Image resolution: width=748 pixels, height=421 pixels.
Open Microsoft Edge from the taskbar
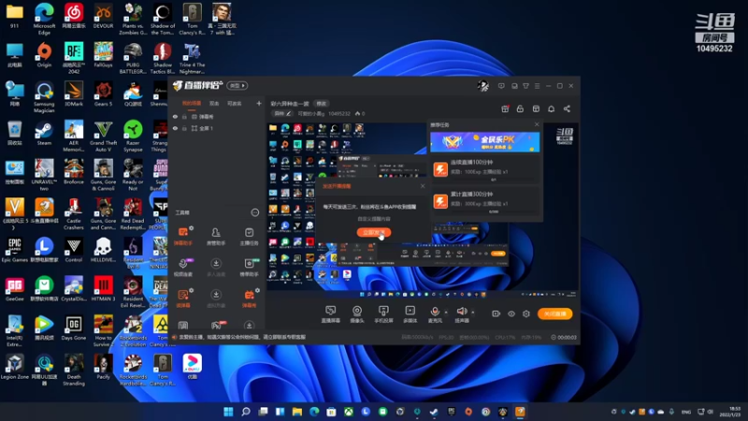pos(314,412)
